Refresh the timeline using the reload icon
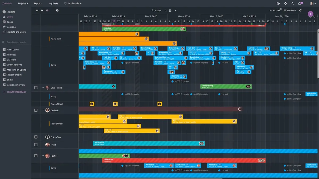Image resolution: width=319 pixels, height=179 pixels. 300,10
